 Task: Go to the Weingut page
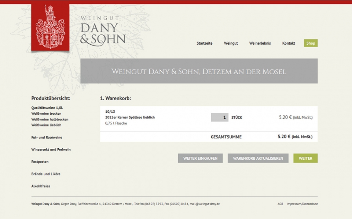pos(231,43)
